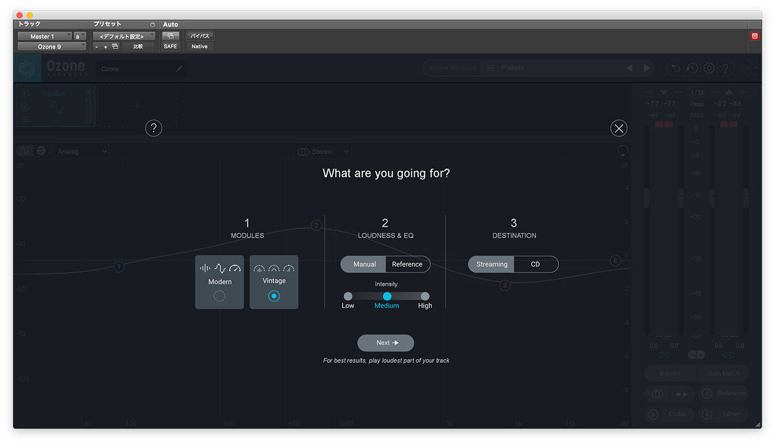Click the Native button
Viewport: 775px width, 444px height.
[200, 46]
